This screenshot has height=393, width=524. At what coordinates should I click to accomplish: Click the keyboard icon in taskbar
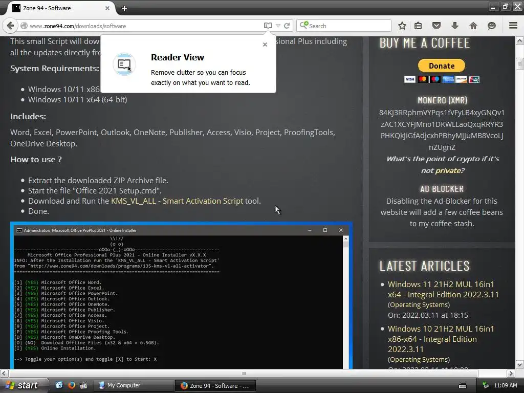pos(463,386)
